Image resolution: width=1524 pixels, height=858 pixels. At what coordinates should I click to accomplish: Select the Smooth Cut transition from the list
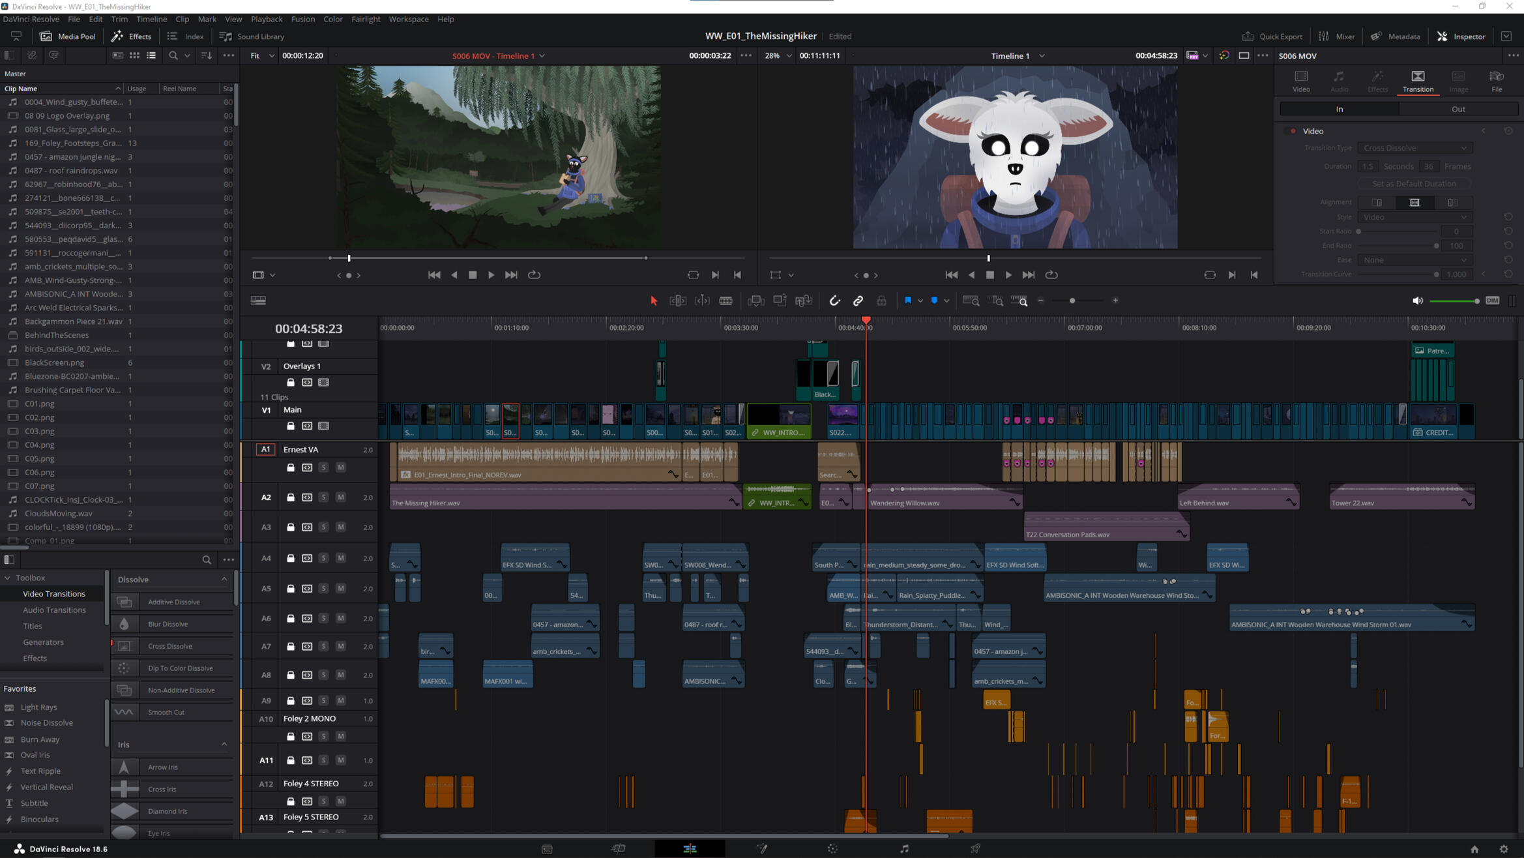166,712
